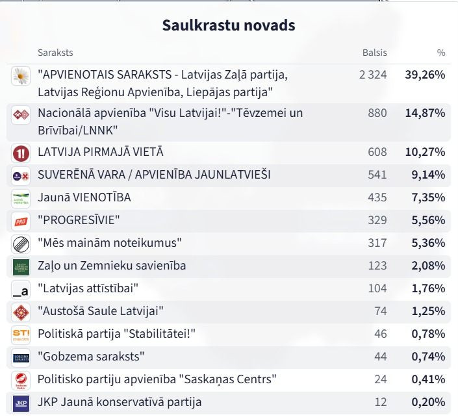Screen dimensions: 458x417
Task: Select the Saraksts column header
Action: [x=55, y=53]
